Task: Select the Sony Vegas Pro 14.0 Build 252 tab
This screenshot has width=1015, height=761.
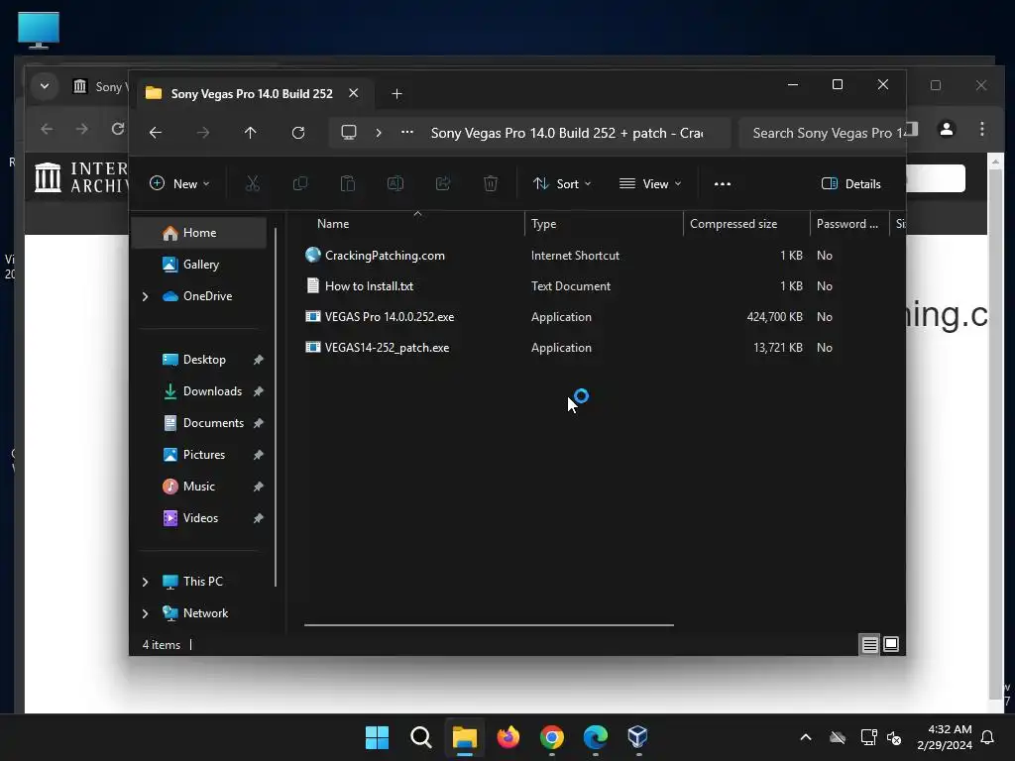Action: (252, 94)
